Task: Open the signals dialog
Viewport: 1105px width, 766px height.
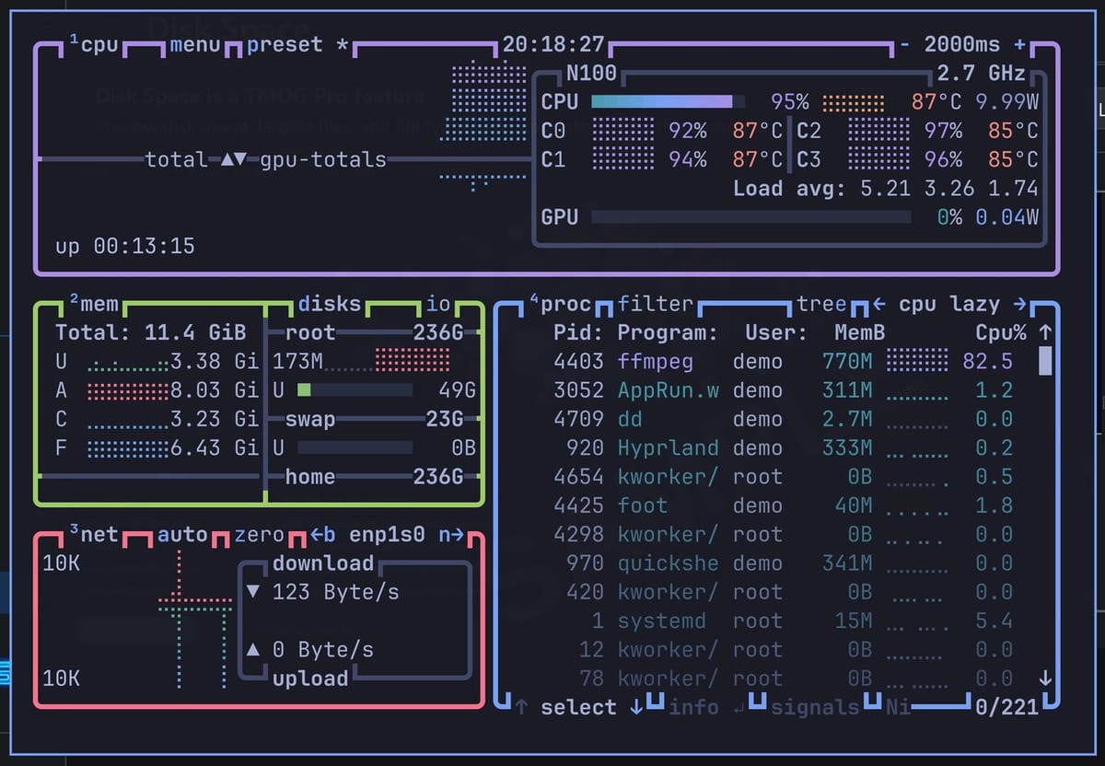Action: coord(815,707)
